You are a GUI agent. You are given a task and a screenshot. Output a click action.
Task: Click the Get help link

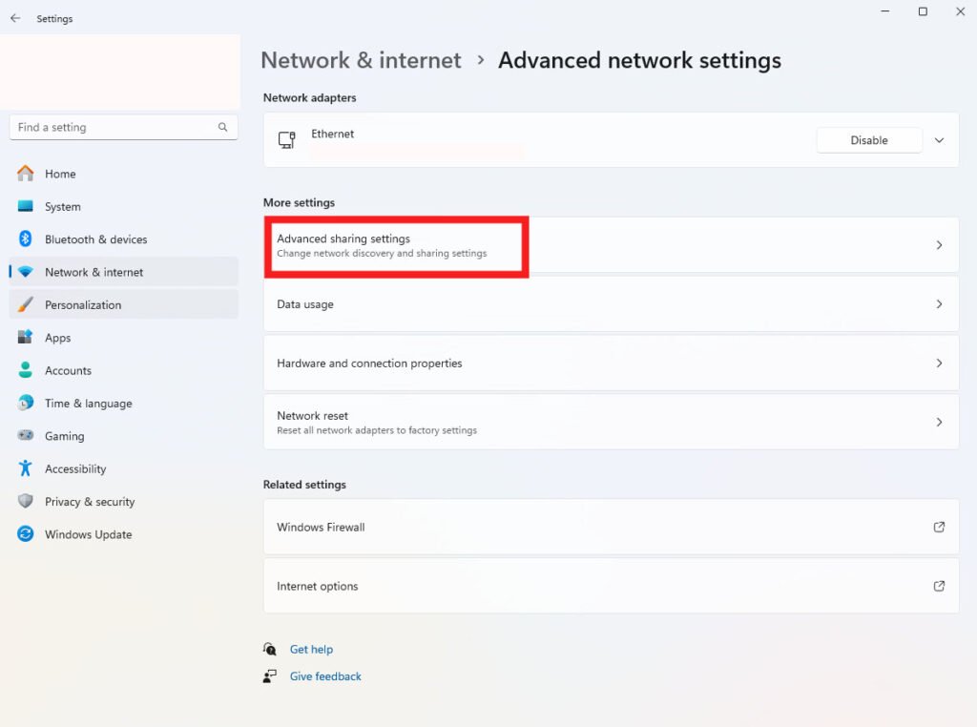coord(311,650)
